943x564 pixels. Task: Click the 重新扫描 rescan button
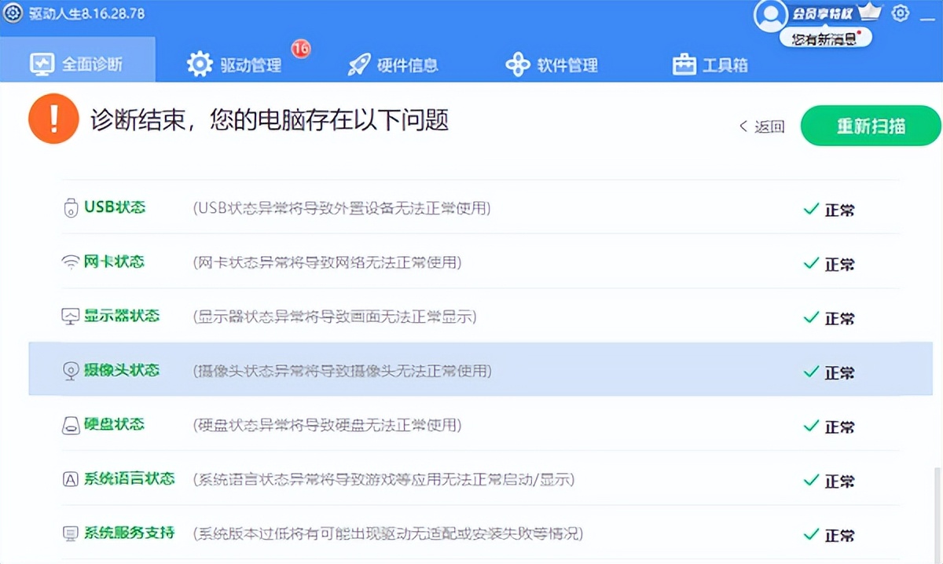pos(871,126)
